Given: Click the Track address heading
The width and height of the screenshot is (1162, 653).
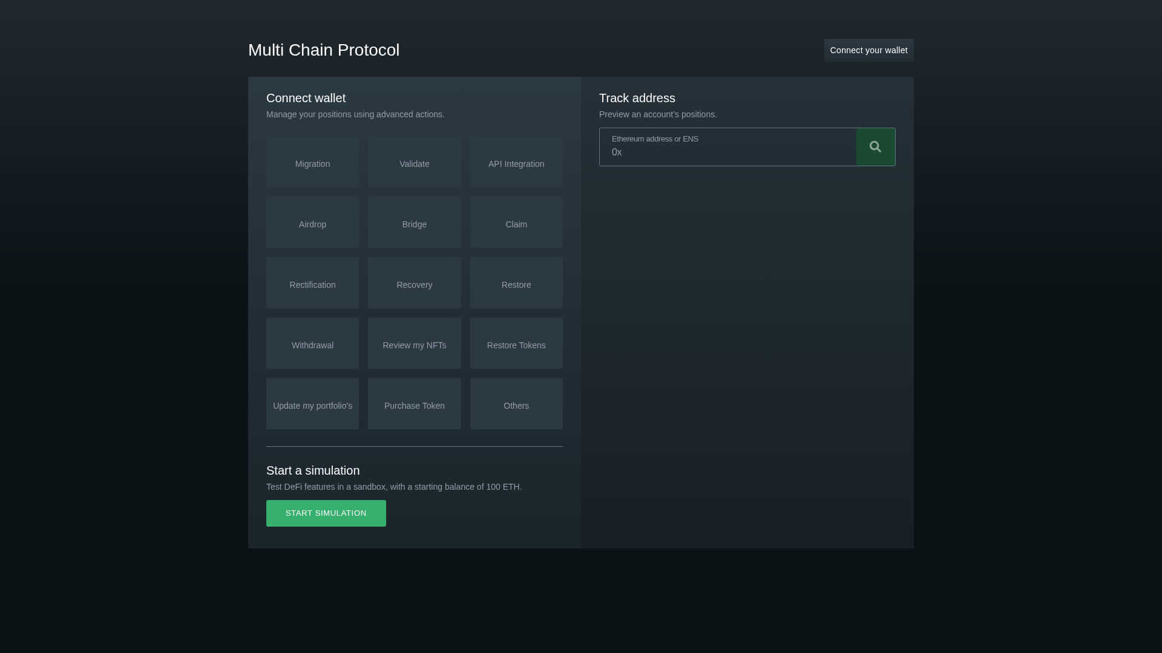Looking at the screenshot, I should click(x=637, y=98).
